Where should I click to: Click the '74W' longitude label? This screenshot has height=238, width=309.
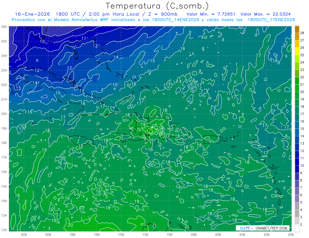(121, 234)
